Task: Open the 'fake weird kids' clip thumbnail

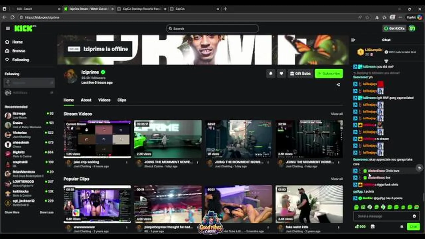Action: coord(309,204)
